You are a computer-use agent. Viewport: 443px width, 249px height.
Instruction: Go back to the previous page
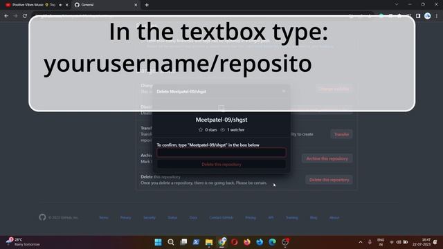[6, 16]
